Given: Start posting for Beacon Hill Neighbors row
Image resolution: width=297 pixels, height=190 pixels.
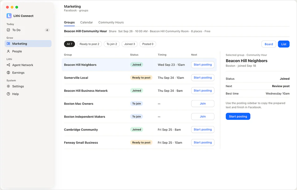Looking at the screenshot, I should click(x=203, y=65).
